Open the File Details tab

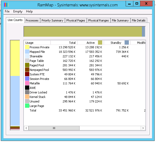(x=139, y=20)
